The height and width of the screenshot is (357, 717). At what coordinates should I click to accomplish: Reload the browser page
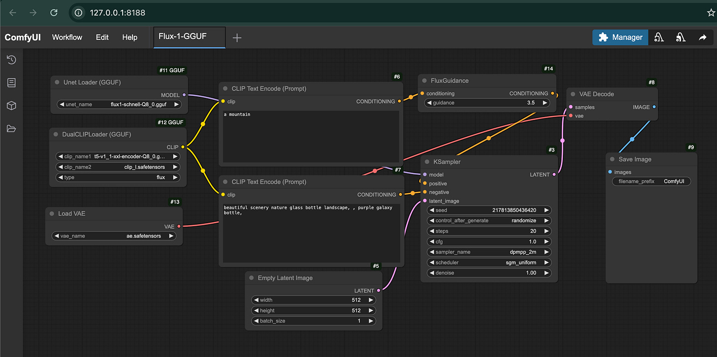pyautogui.click(x=54, y=13)
